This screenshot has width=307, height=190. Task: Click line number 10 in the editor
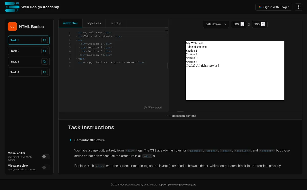coord(69,66)
